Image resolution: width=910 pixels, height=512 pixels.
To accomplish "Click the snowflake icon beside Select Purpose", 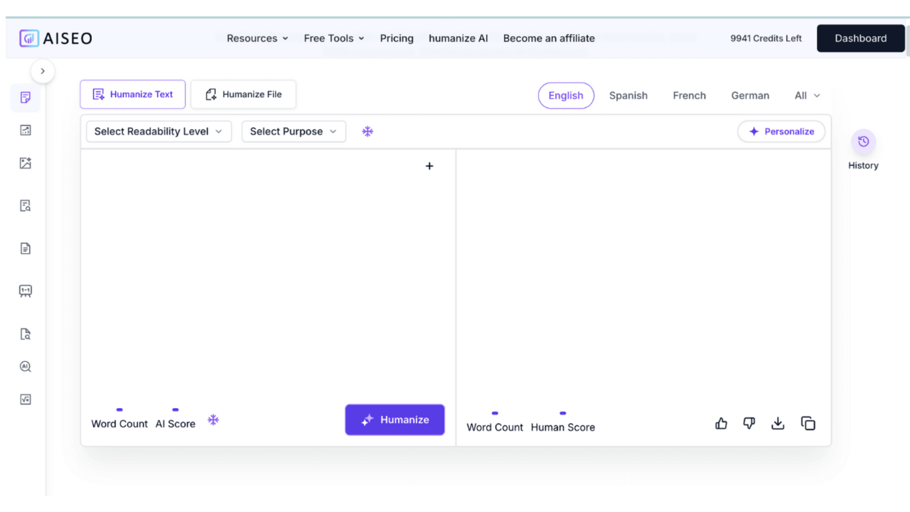I will [368, 131].
